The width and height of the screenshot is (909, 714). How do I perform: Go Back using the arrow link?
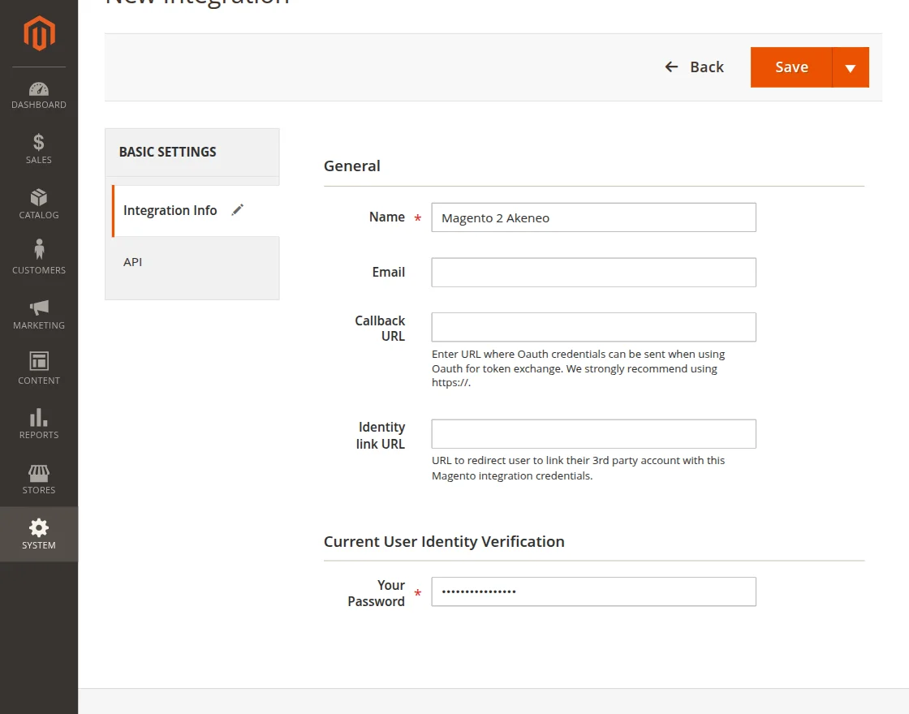pyautogui.click(x=694, y=67)
